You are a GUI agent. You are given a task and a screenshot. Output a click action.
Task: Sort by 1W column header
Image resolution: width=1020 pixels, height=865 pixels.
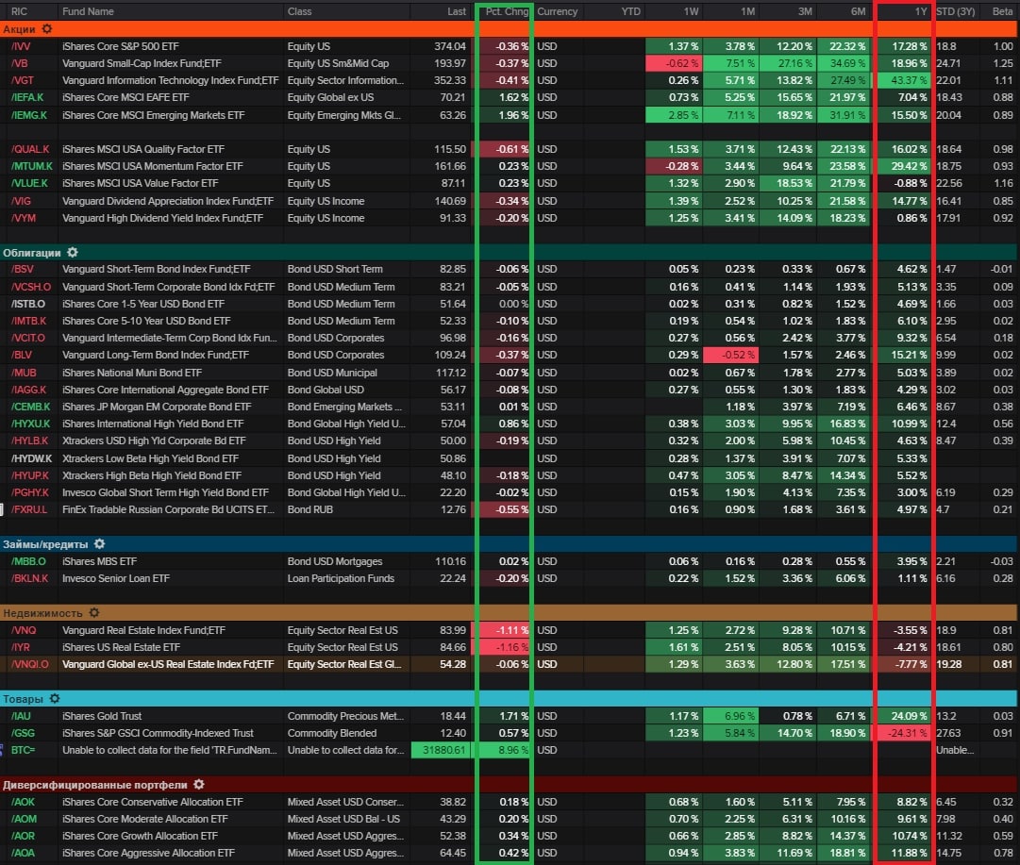click(x=691, y=11)
